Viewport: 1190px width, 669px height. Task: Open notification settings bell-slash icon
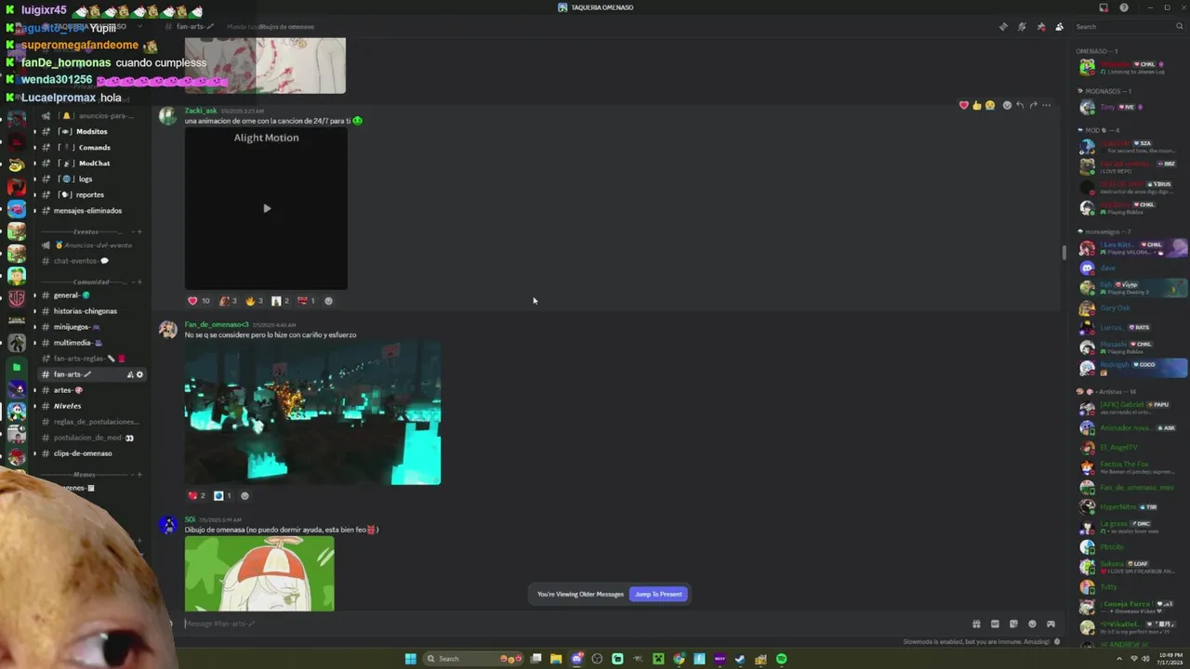point(1022,27)
